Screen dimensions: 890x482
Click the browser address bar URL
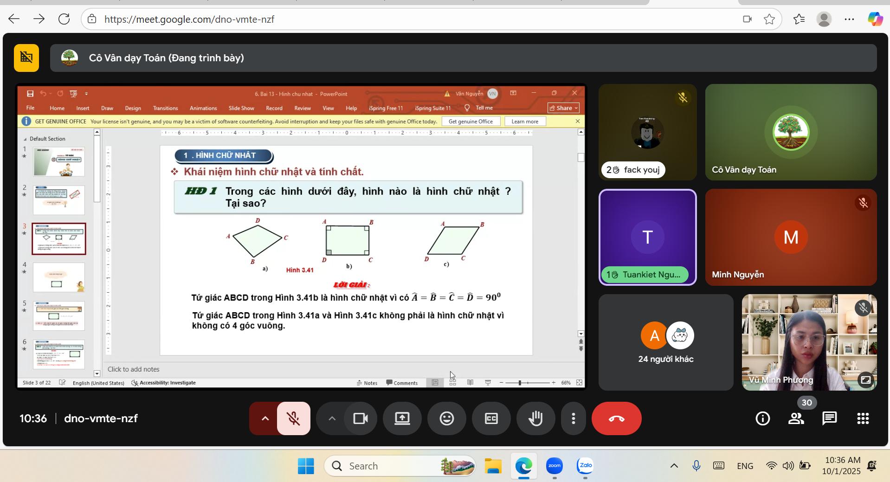coord(189,19)
